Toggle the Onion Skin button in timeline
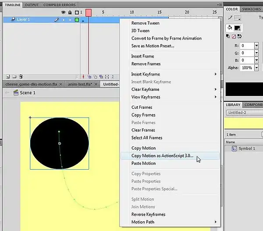263x231 pixels. [x=89, y=77]
